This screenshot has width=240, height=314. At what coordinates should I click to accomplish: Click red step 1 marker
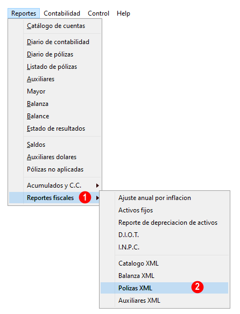point(85,197)
